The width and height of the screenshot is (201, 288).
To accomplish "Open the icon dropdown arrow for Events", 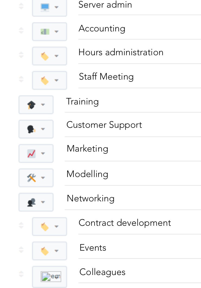I will [x=56, y=251].
